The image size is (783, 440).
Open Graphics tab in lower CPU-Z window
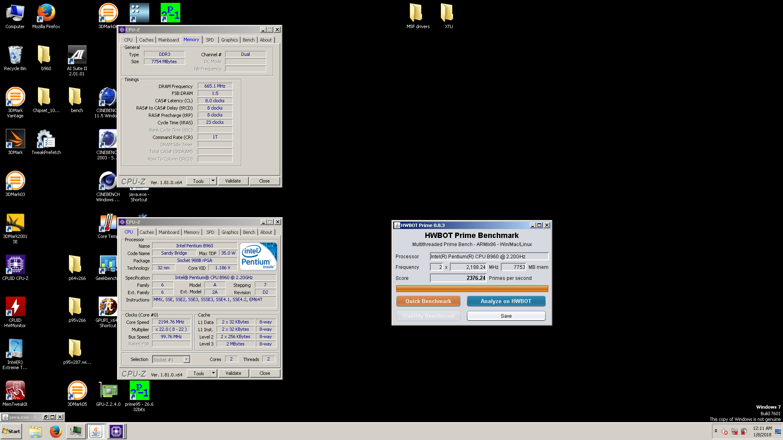click(230, 232)
